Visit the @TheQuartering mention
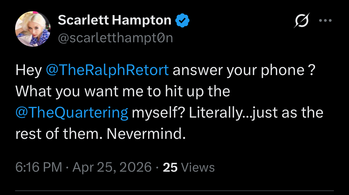 pyautogui.click(x=72, y=112)
